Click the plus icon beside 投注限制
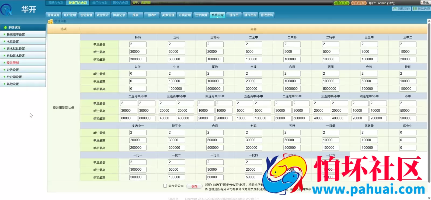 (4, 63)
